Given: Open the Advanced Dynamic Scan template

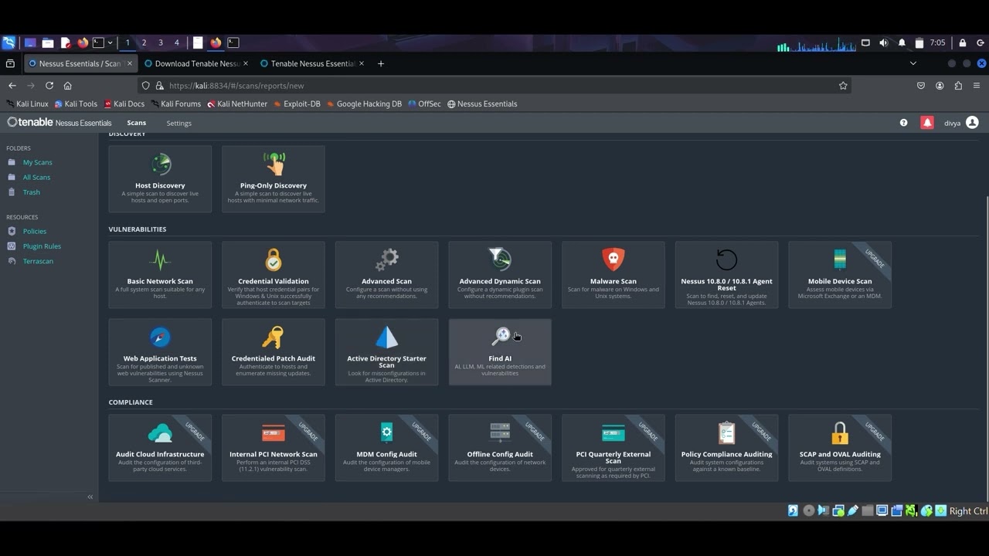Looking at the screenshot, I should [500, 275].
